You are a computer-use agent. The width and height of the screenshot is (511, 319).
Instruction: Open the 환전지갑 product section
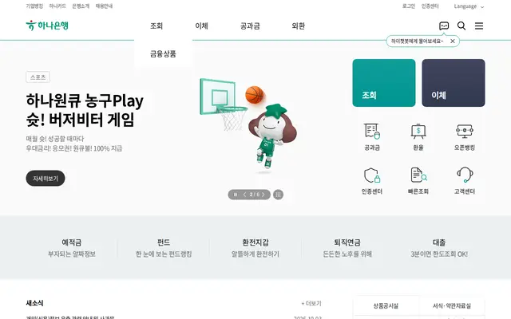(x=255, y=248)
